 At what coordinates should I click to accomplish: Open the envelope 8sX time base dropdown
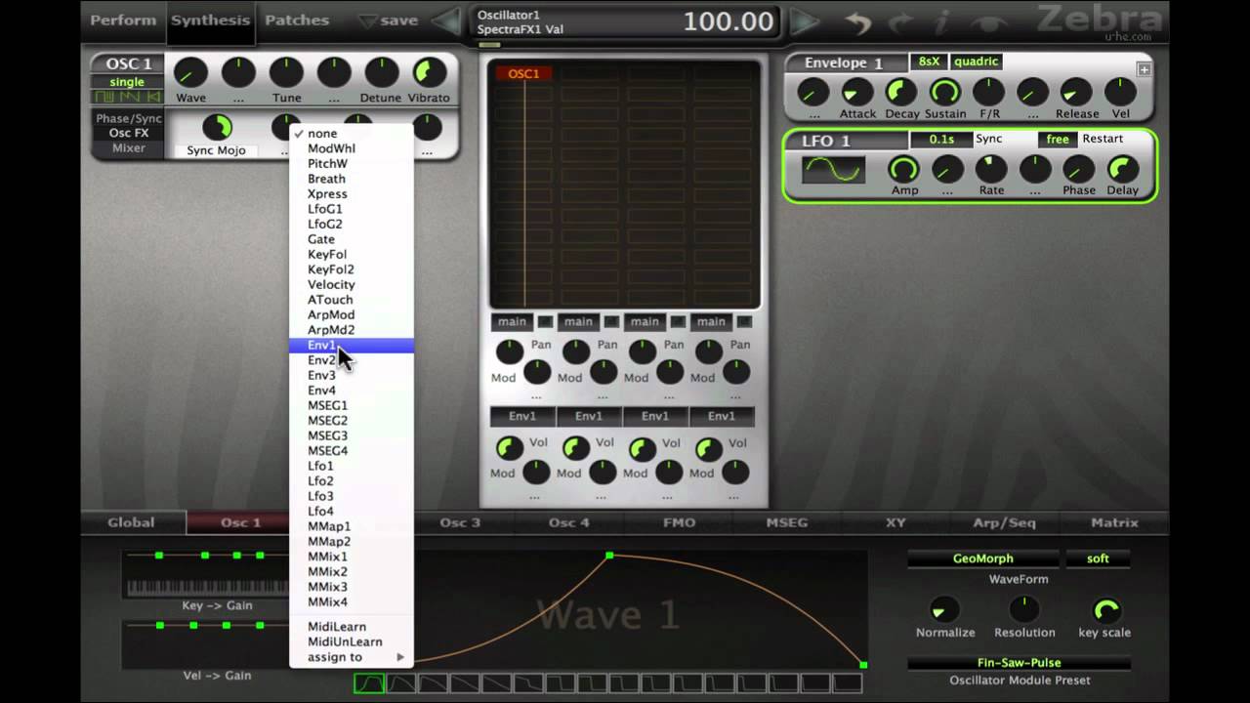click(x=929, y=62)
